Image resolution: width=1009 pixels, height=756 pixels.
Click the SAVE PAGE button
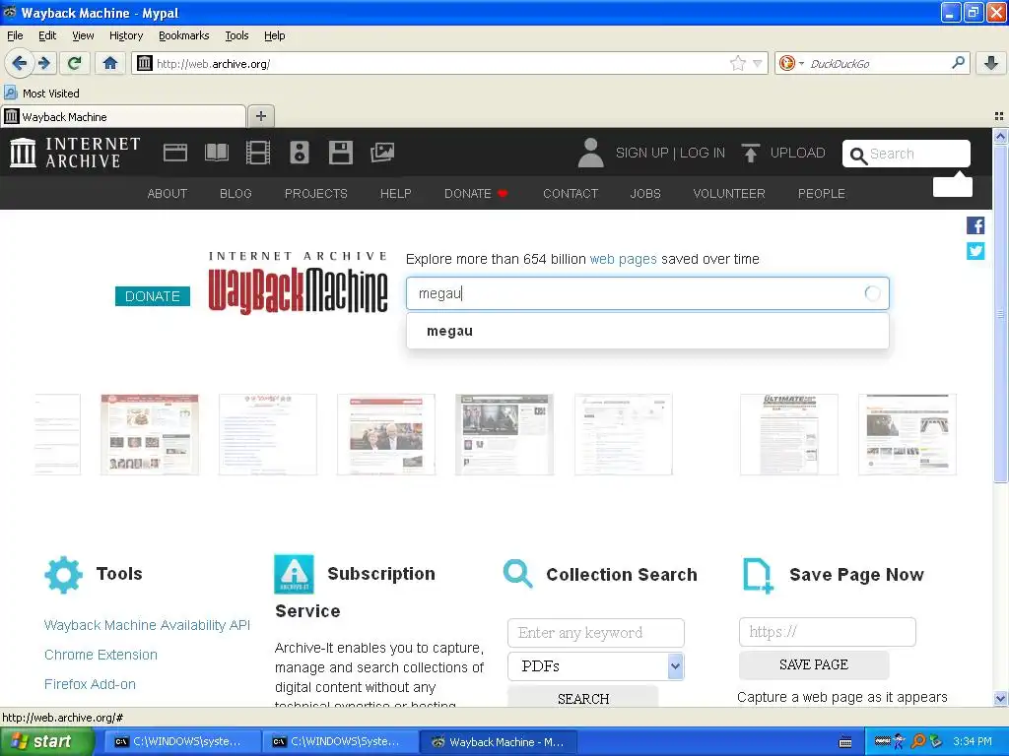(x=814, y=664)
